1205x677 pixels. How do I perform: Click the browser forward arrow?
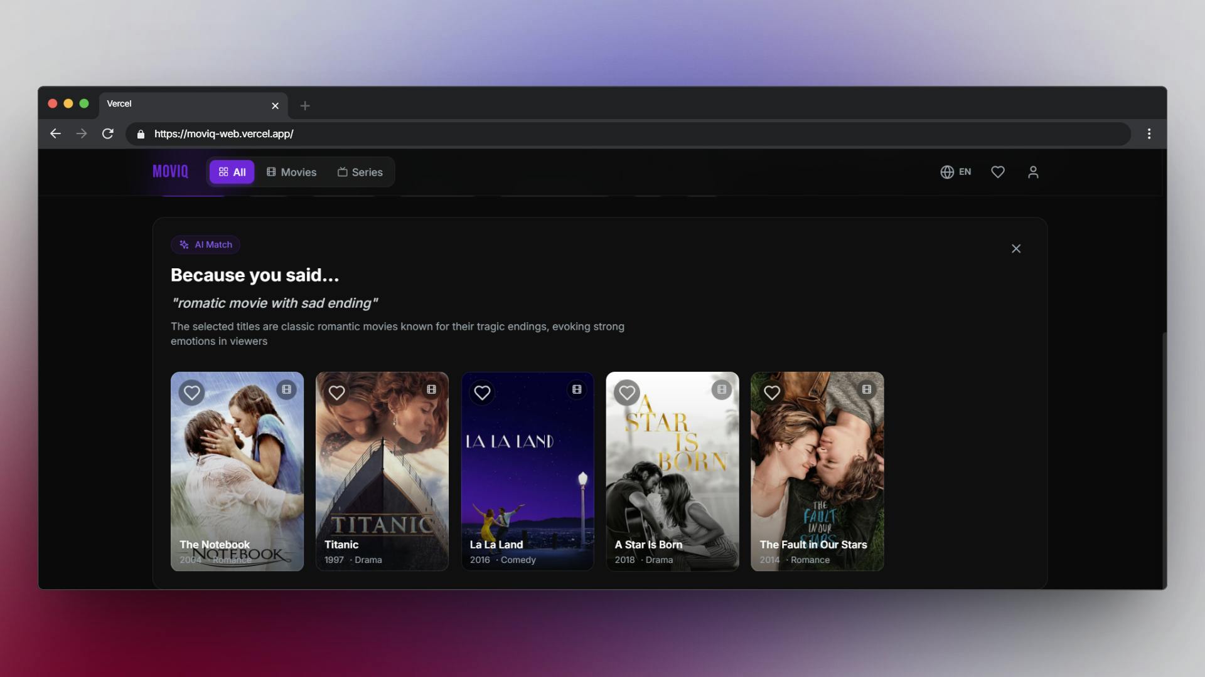(82, 134)
